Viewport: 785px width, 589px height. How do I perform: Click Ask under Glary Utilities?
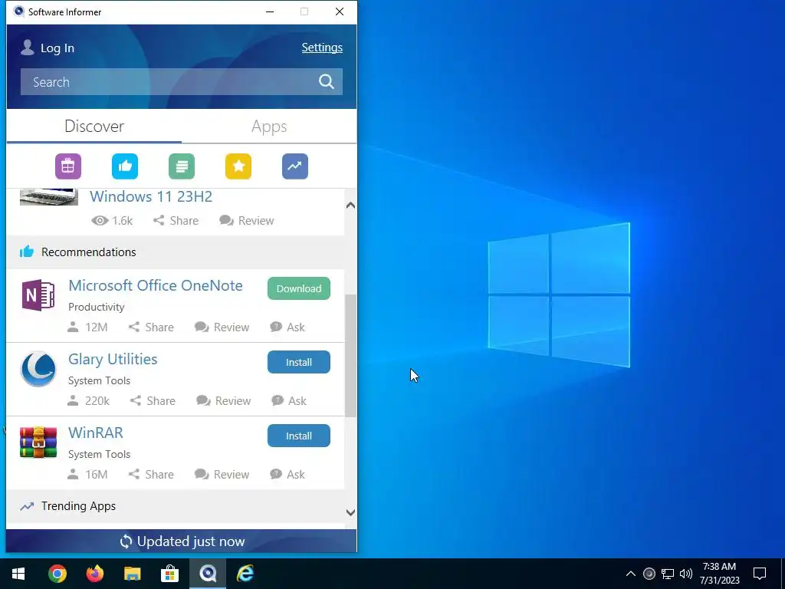pos(289,400)
